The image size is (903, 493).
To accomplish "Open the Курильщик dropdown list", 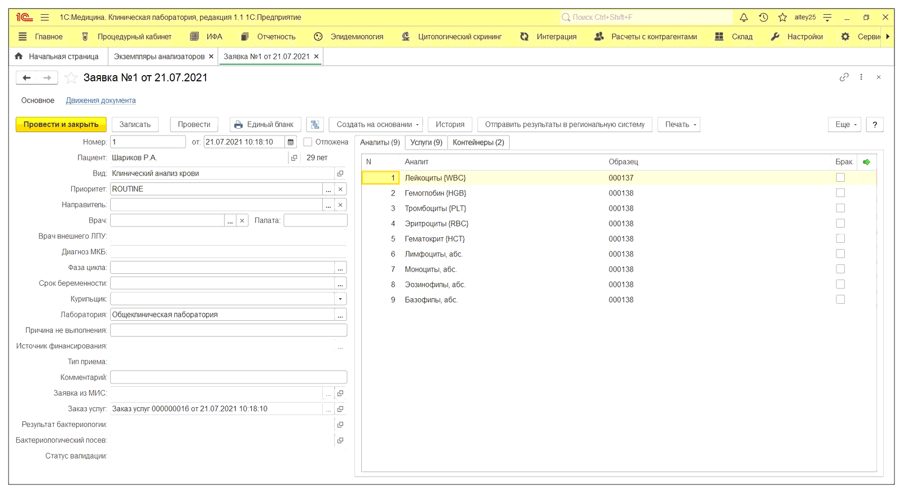I will pos(340,299).
